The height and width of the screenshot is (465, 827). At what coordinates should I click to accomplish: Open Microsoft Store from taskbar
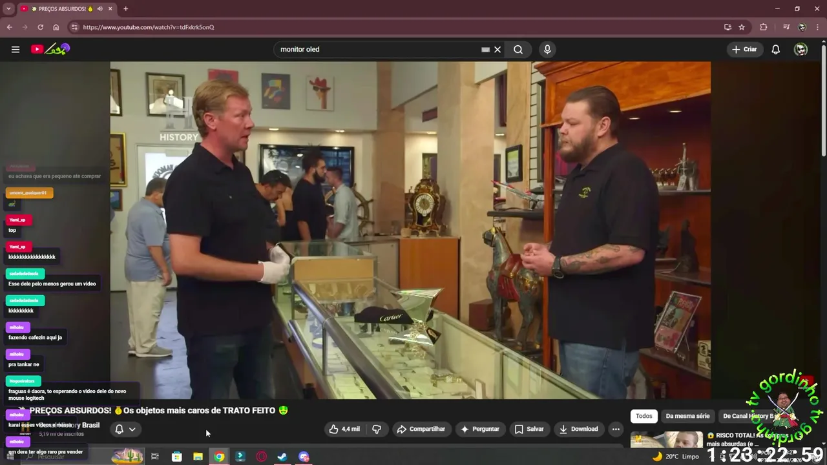[x=176, y=457]
